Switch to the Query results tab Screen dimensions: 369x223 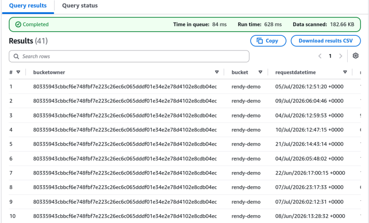[28, 5]
